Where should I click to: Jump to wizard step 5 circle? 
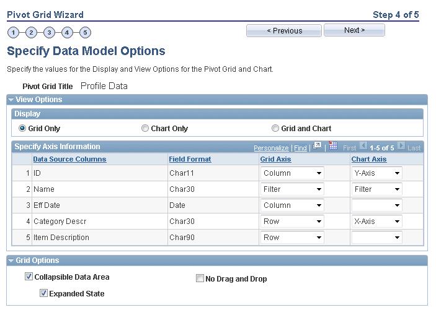point(85,32)
